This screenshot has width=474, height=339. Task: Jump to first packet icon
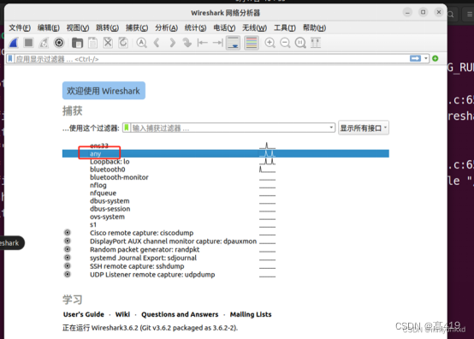[202, 43]
